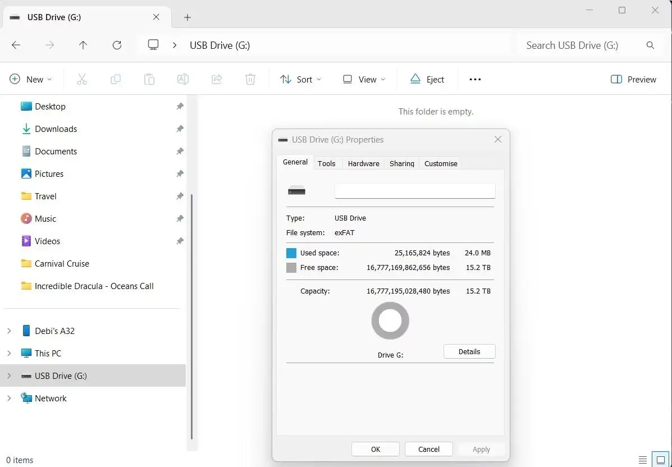Open a new File Explorer tab

coord(188,17)
